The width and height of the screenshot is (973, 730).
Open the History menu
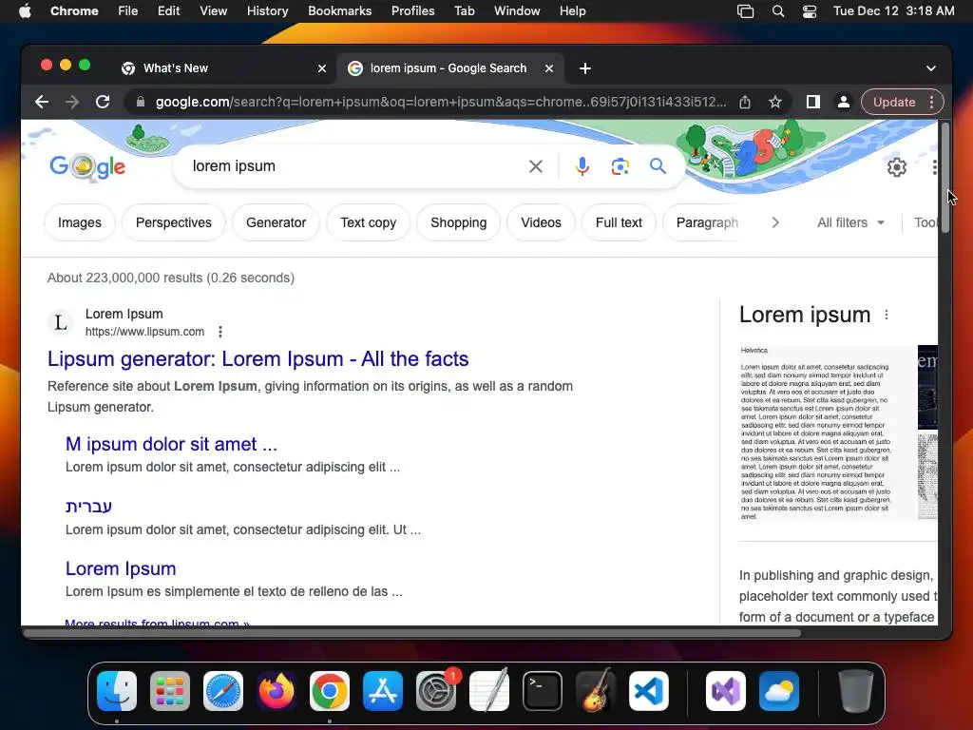click(x=267, y=11)
